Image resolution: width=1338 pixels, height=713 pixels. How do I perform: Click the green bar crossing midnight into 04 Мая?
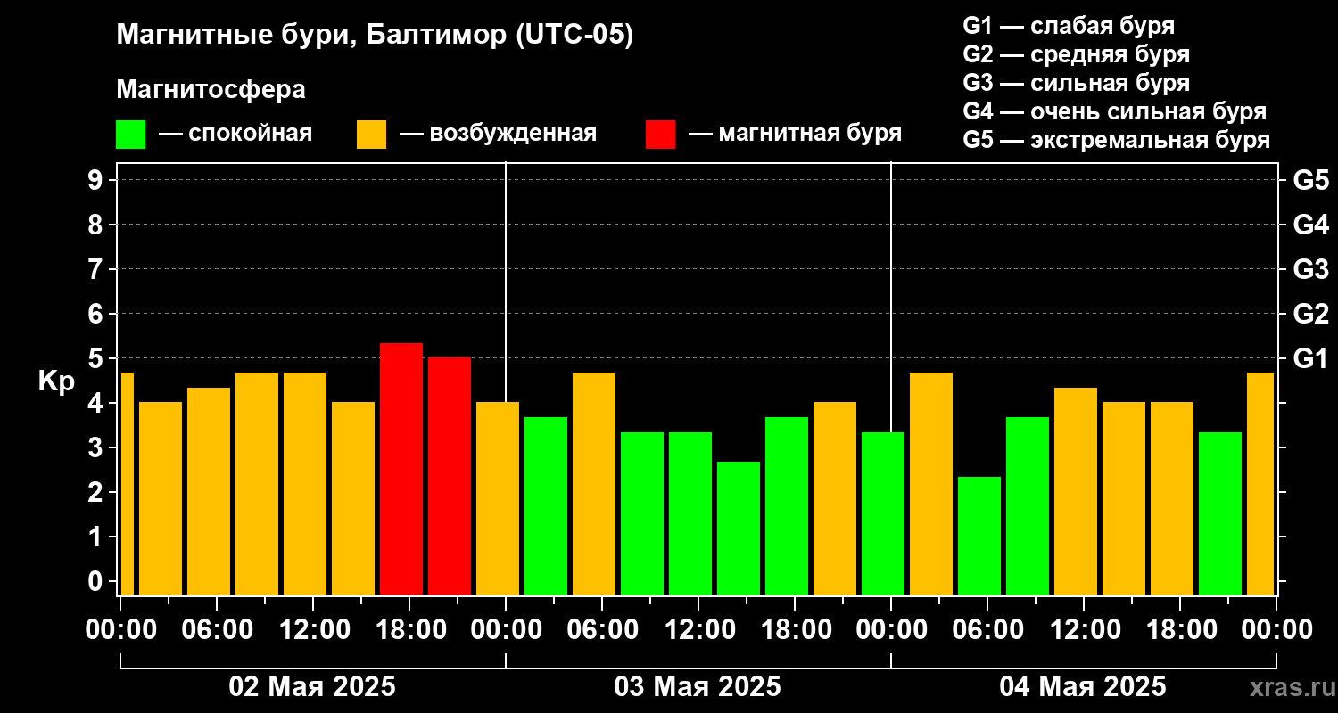click(883, 513)
